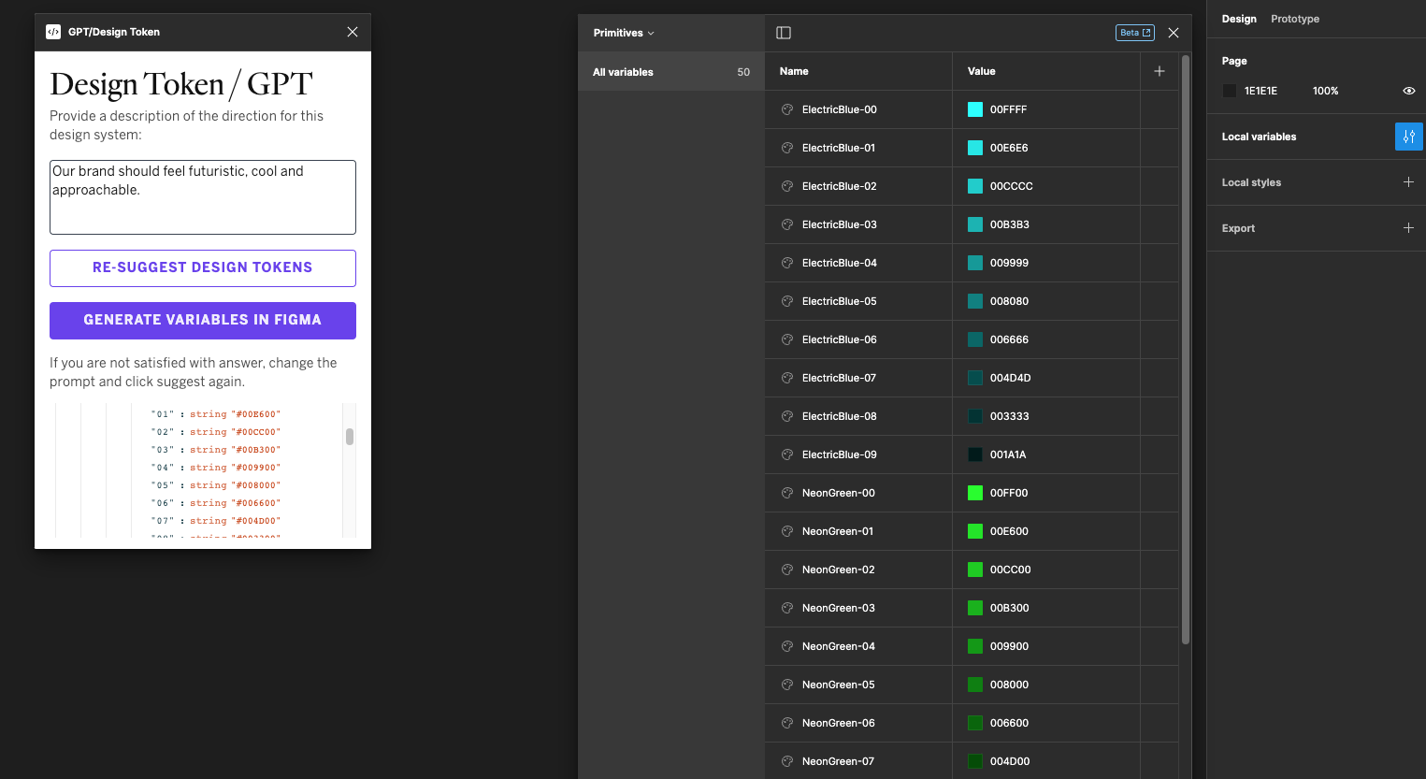Click the ElectricBlue-01 hex value 00E6E6
Image resolution: width=1426 pixels, height=779 pixels.
point(1009,148)
